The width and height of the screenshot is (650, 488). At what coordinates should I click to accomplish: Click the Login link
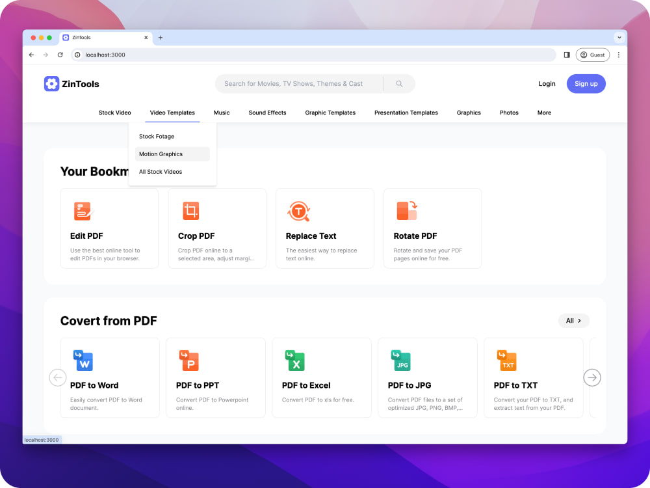[547, 84]
